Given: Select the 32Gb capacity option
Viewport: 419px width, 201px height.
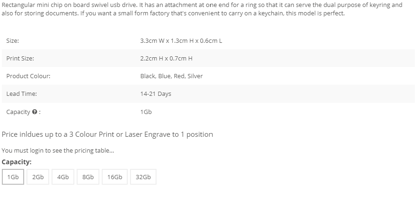Looking at the screenshot, I should pos(143,177).
